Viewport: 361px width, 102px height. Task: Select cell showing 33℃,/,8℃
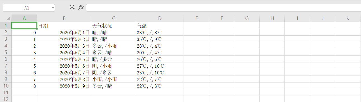(x=160, y=32)
